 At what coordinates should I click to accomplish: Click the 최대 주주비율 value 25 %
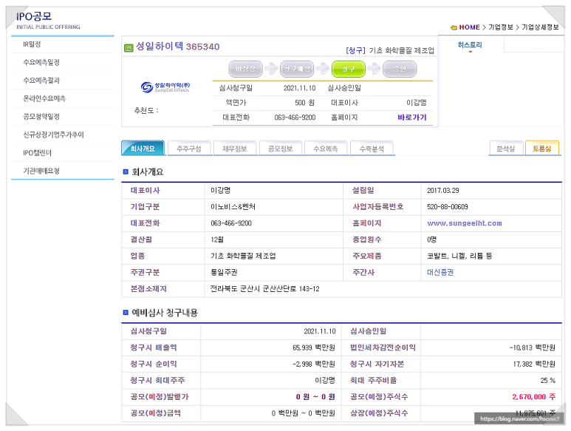point(548,380)
